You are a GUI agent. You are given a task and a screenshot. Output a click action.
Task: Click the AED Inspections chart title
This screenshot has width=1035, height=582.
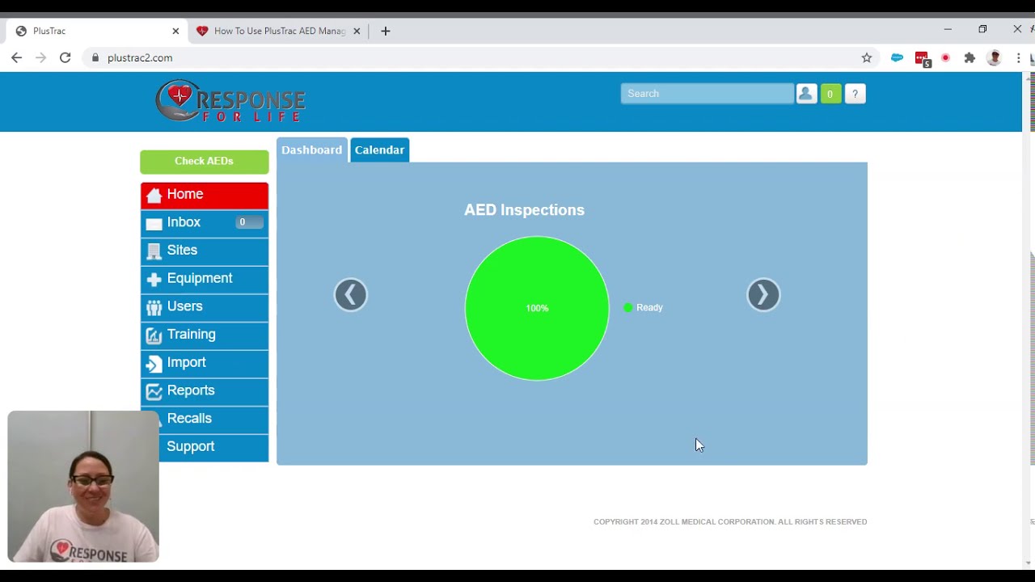(x=524, y=210)
